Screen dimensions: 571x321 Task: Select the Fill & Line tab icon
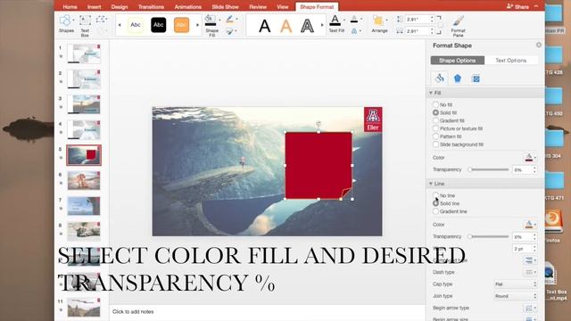439,78
